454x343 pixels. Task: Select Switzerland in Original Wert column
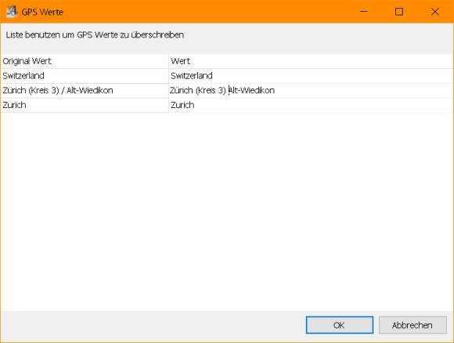[x=85, y=76]
